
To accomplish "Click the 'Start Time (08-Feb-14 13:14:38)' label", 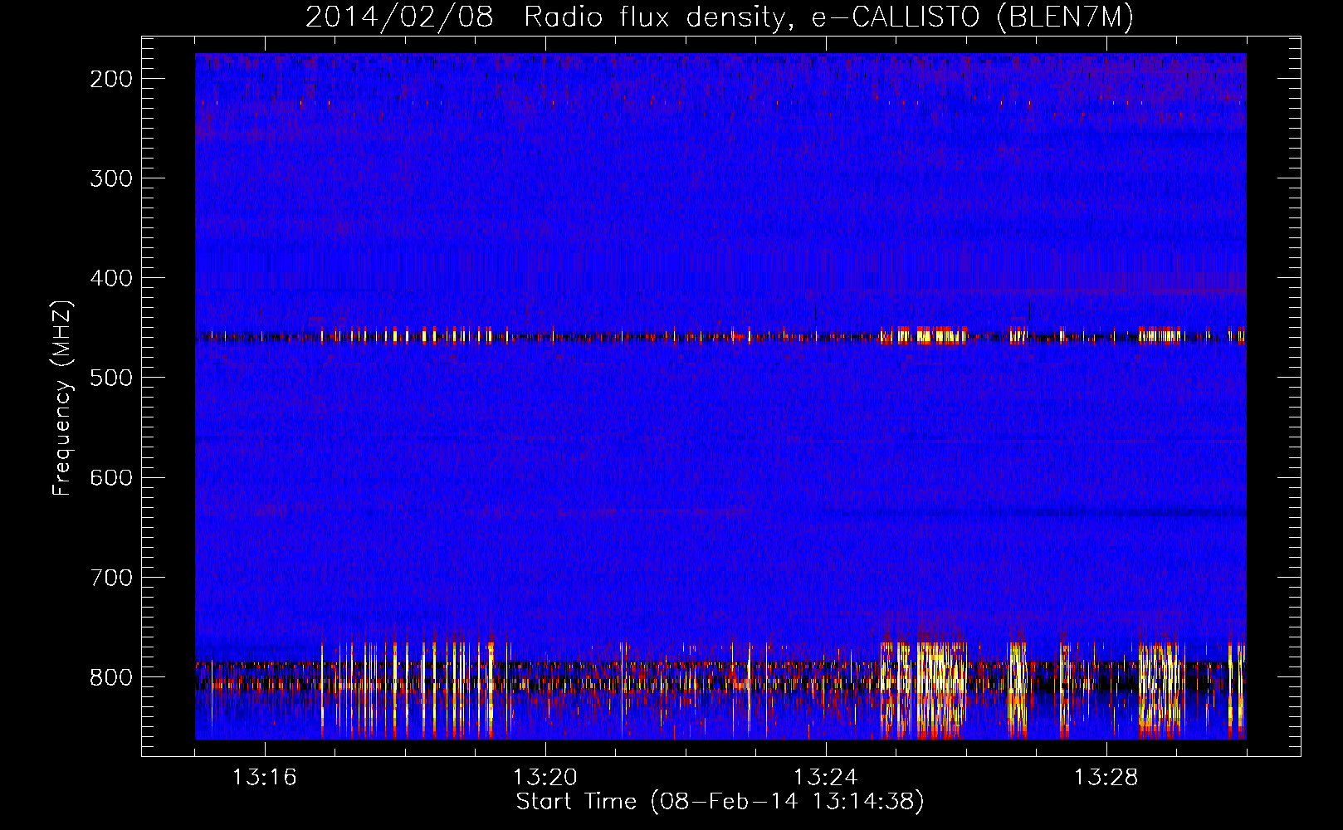I will 720,802.
